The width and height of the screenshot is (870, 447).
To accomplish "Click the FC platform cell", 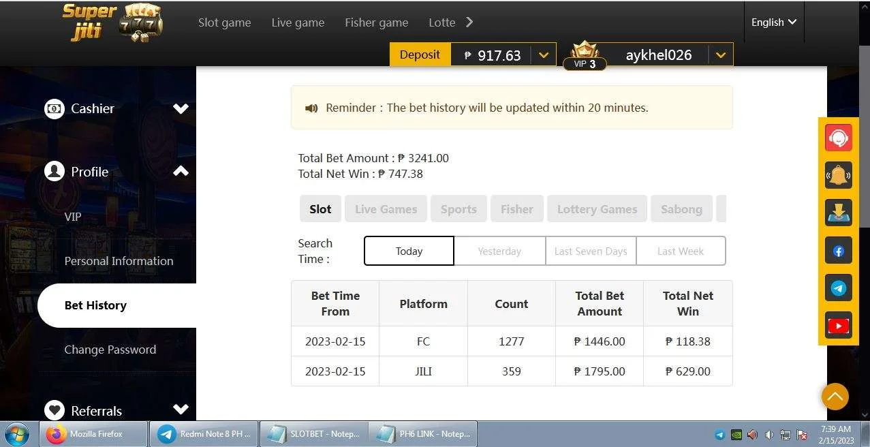I will (423, 341).
